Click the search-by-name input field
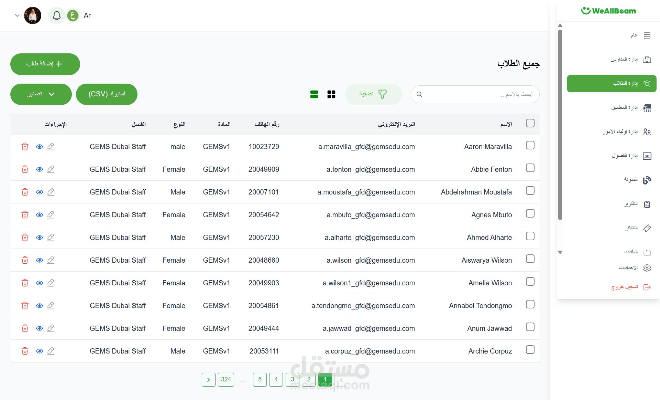The height and width of the screenshot is (400, 660). (x=481, y=94)
